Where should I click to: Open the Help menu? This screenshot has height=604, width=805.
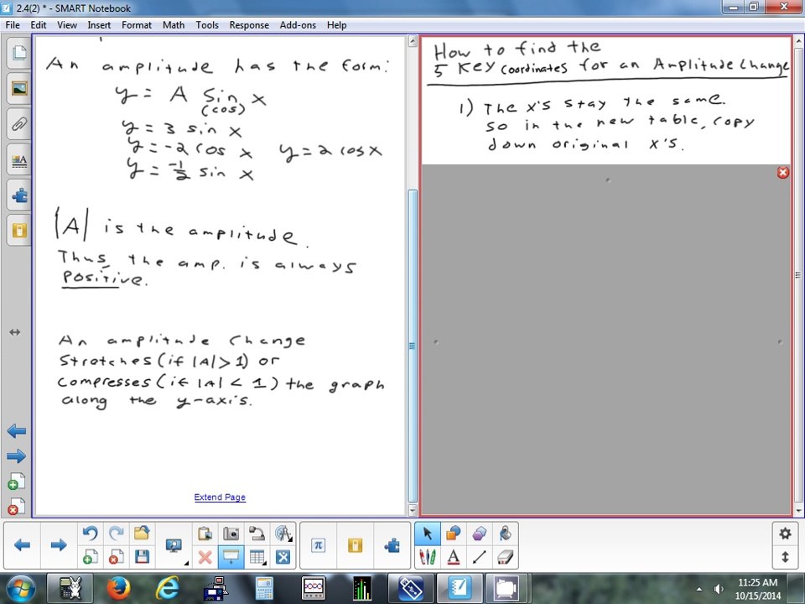click(x=337, y=25)
